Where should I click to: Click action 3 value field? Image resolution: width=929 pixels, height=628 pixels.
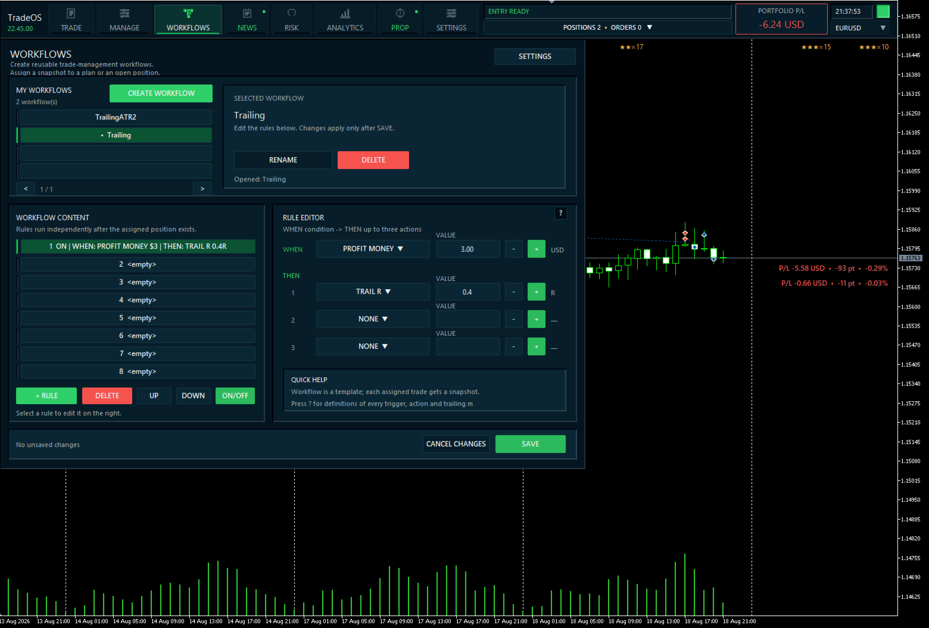pos(467,346)
